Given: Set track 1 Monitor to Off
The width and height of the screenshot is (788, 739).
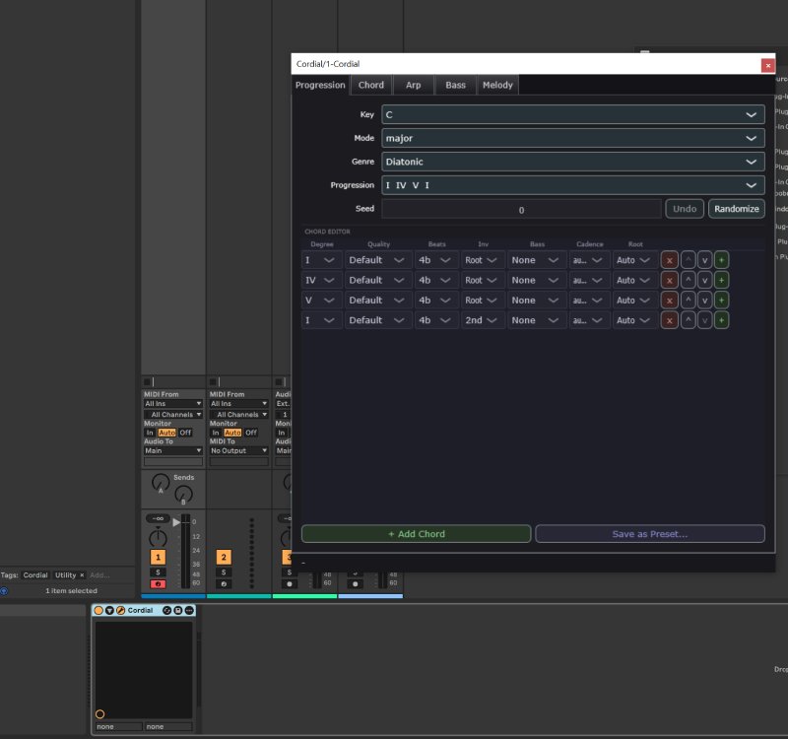Looking at the screenshot, I should click(x=185, y=433).
